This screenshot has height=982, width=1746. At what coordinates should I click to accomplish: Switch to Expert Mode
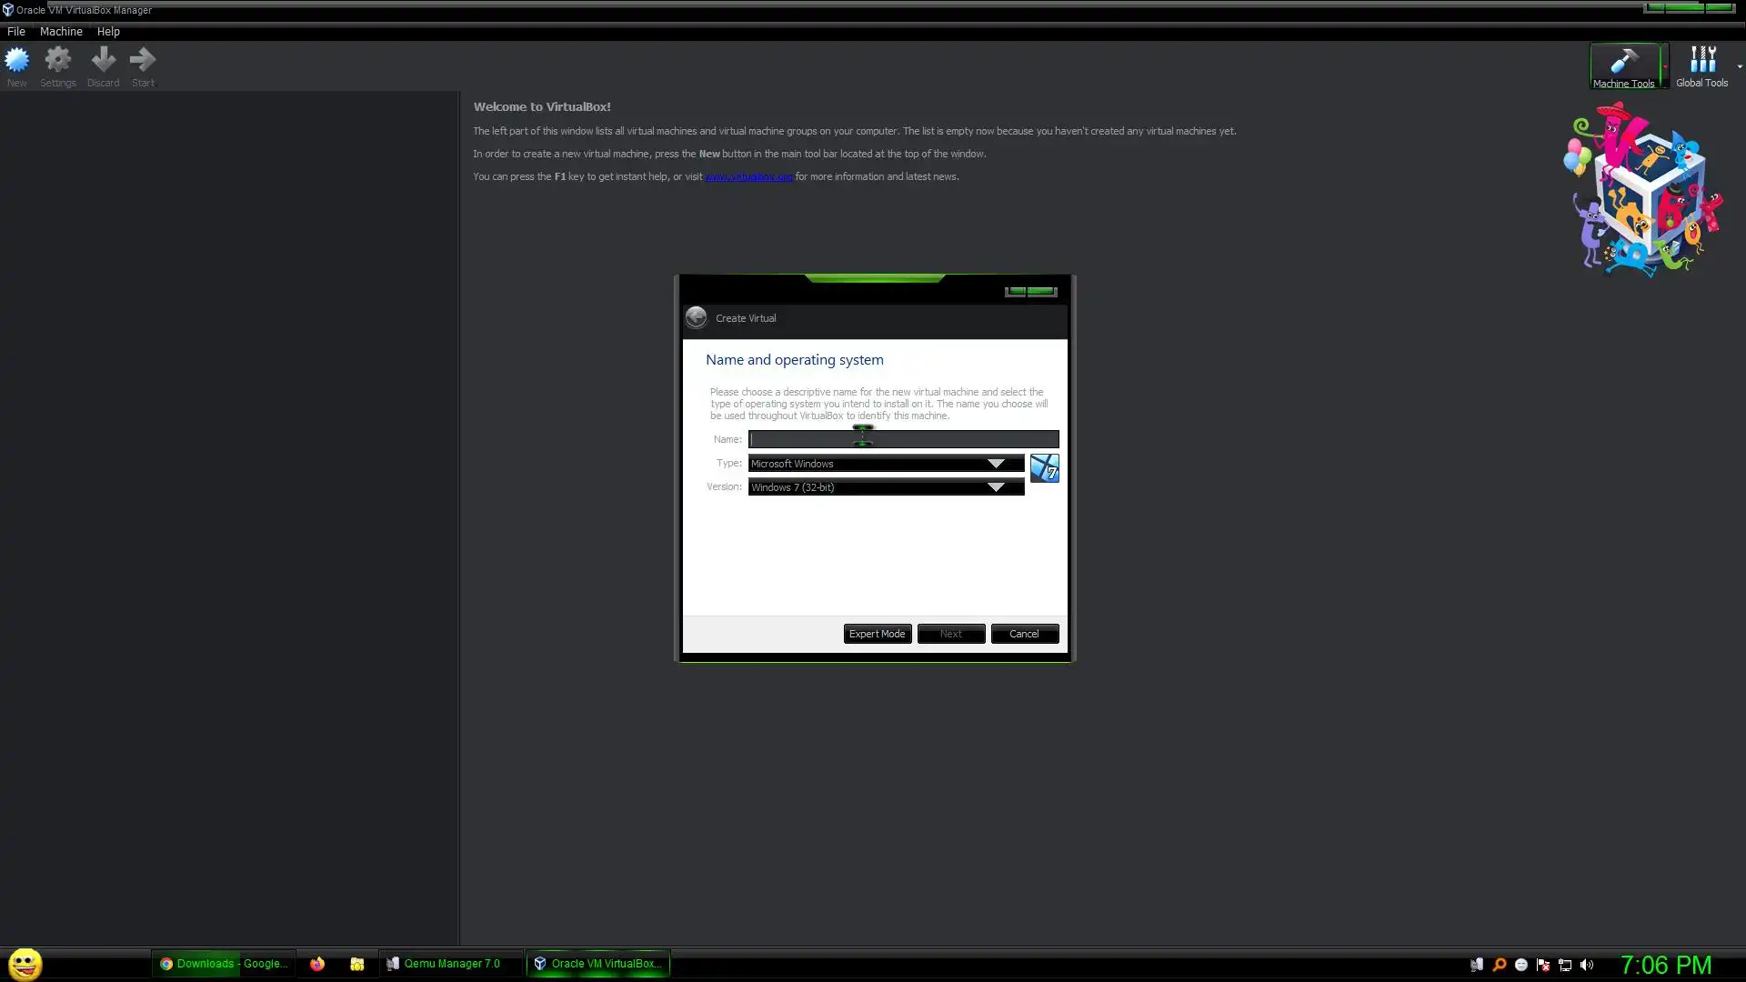click(x=877, y=634)
